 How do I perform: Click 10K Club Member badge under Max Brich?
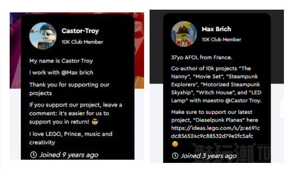221,39
